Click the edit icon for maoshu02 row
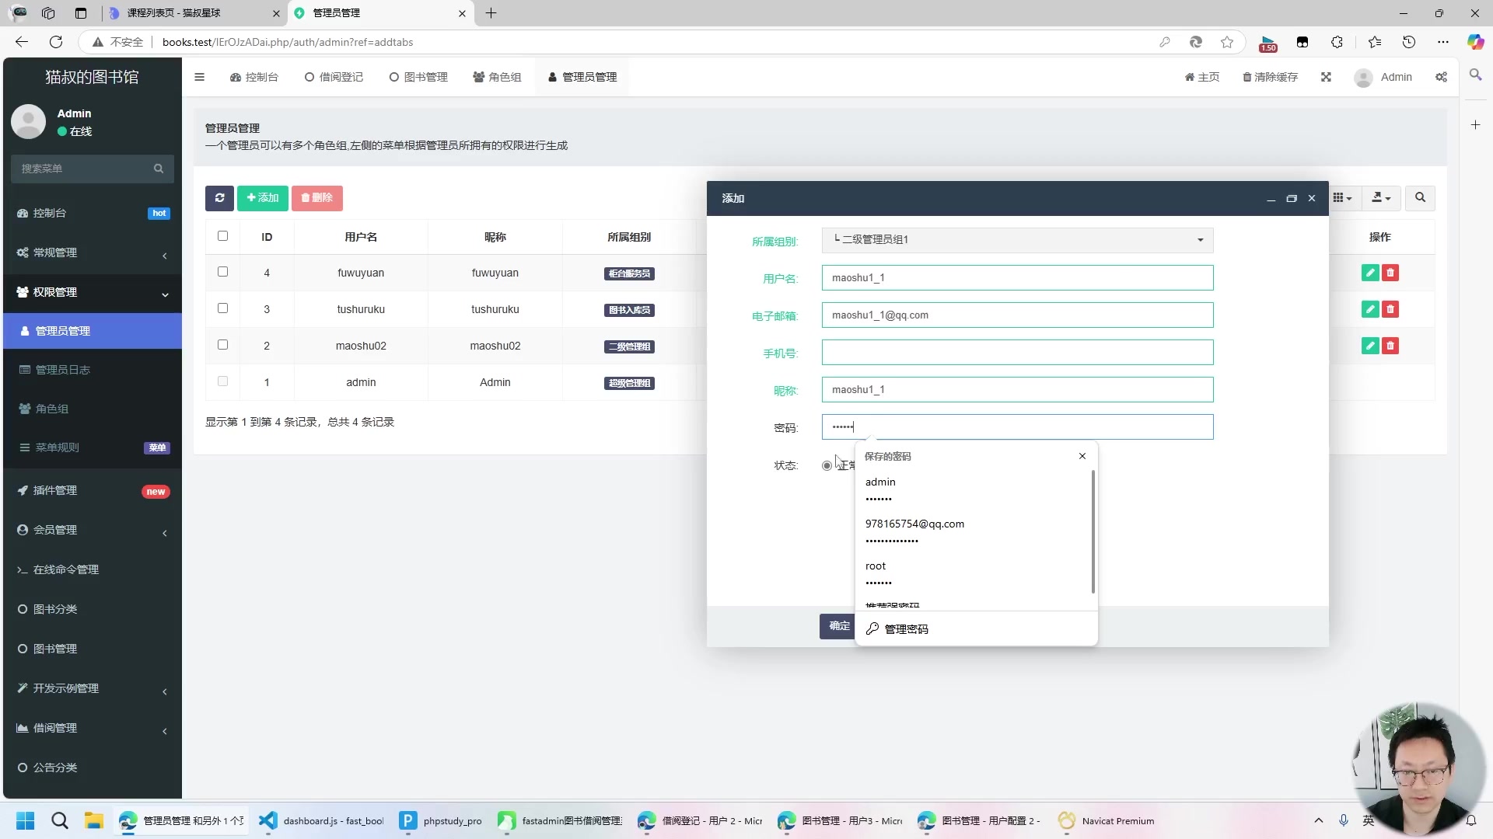The width and height of the screenshot is (1493, 839). tap(1370, 346)
